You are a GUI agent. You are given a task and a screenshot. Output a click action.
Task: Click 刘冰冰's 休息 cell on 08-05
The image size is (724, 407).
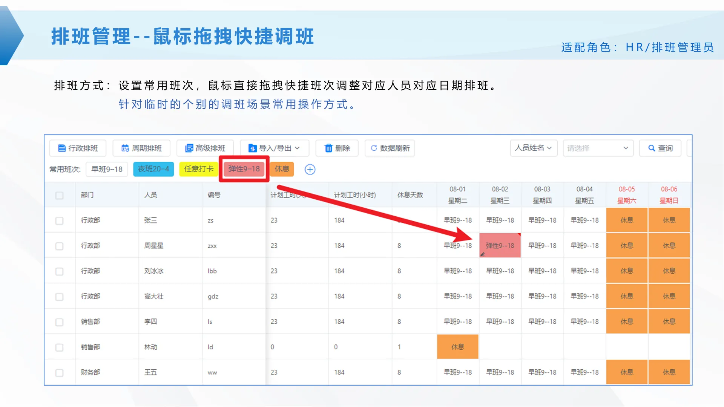[627, 271]
